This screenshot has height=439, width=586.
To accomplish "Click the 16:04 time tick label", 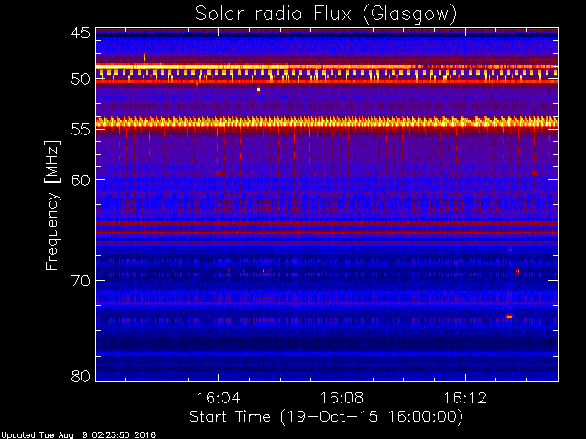I will pyautogui.click(x=218, y=398).
